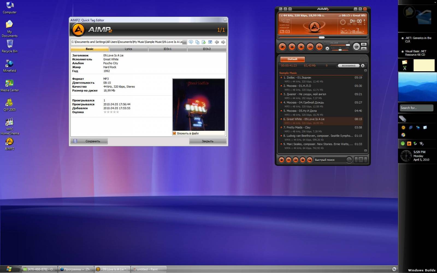Open AIMP2 desktop shortcut icon
The image size is (437, 273).
click(x=9, y=144)
